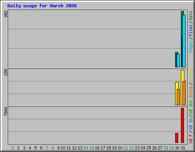Click day 23 on the x-axis
This screenshot has height=152, width=195.
[x=137, y=148]
